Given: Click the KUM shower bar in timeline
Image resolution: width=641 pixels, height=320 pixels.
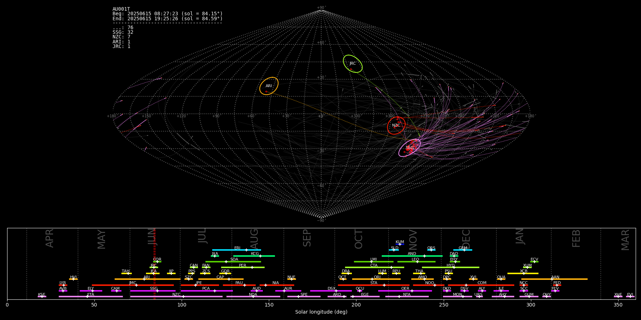Looking at the screenshot, I should (400, 244).
